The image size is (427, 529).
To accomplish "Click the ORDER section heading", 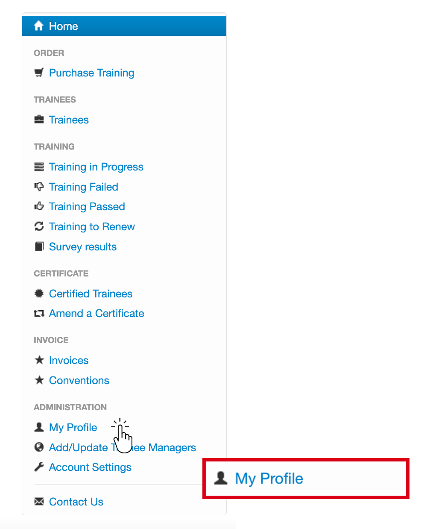I will (49, 53).
